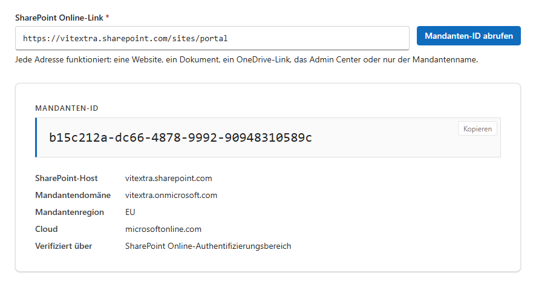Click the Cloud value microsoftonline.com

(163, 229)
